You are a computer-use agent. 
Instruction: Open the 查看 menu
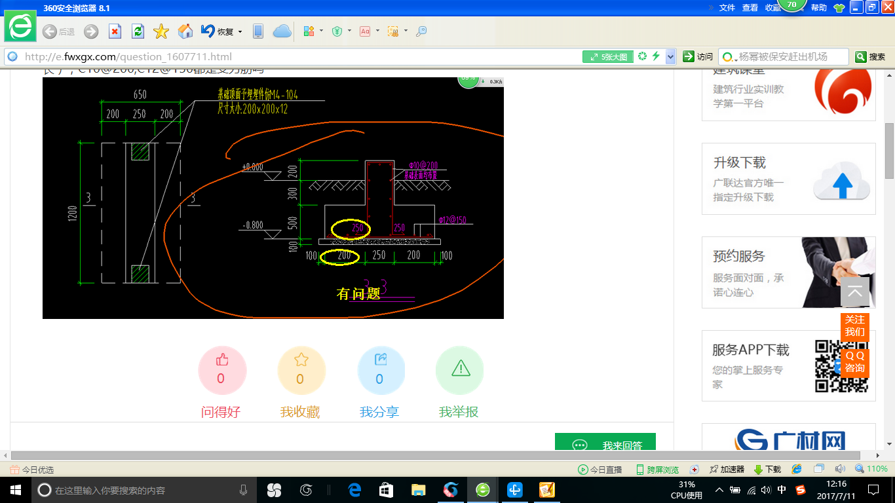tap(750, 8)
